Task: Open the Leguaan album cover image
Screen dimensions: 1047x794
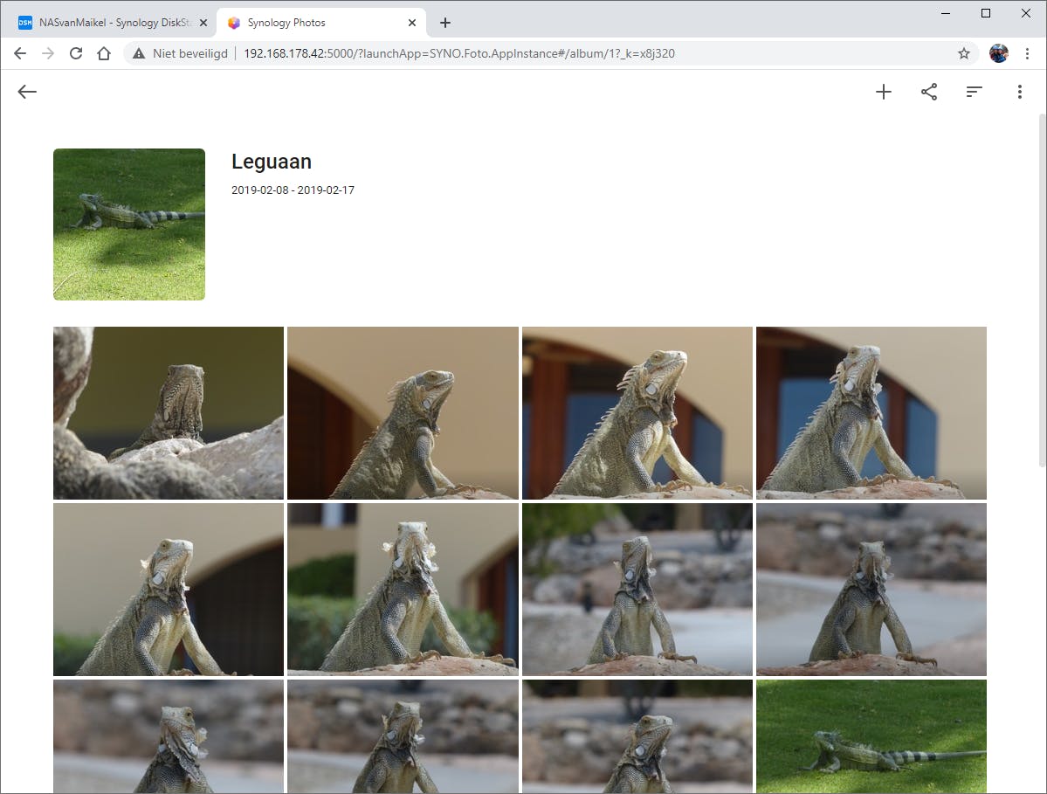Action: pos(129,224)
